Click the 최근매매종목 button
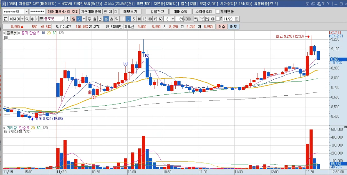 [91, 12]
